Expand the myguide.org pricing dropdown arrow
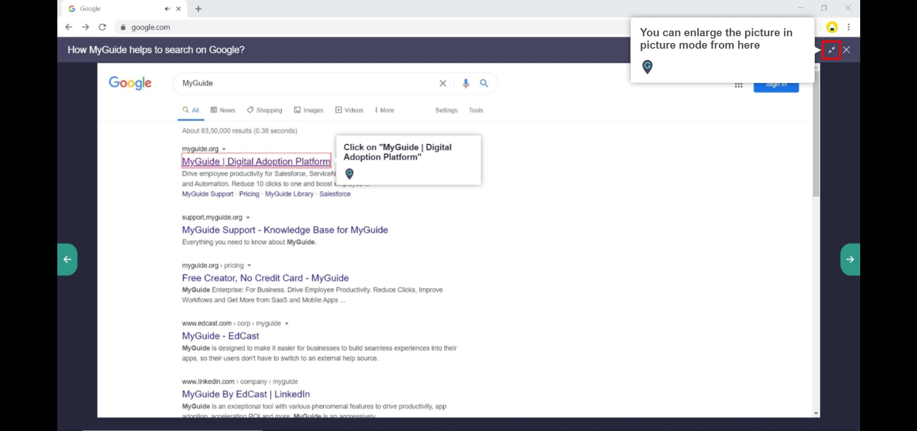The image size is (917, 431). point(249,265)
